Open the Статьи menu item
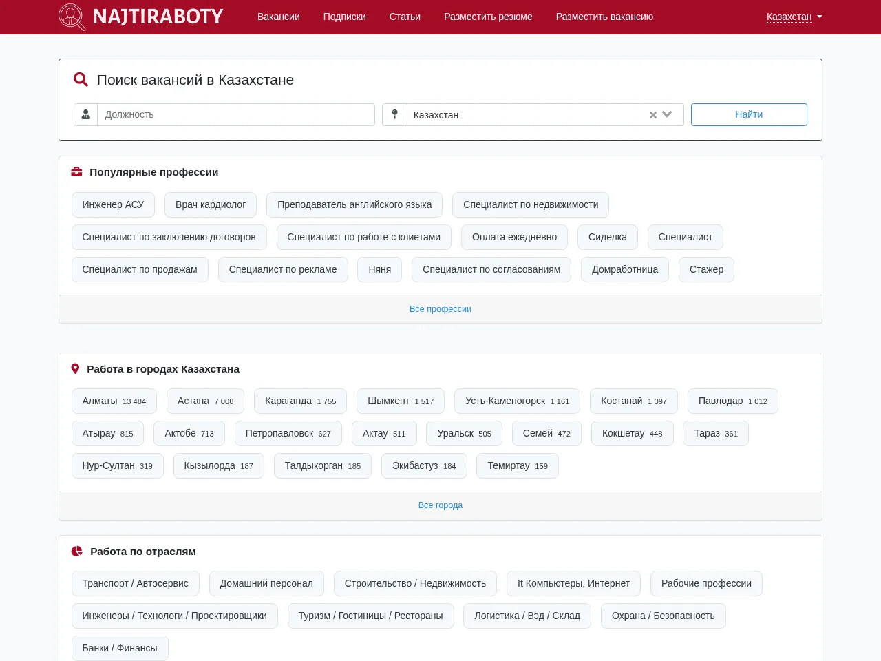Screen dimensions: 881x661 pyautogui.click(x=405, y=17)
